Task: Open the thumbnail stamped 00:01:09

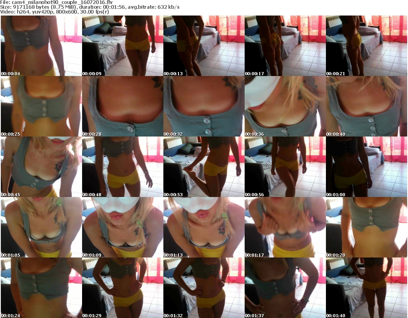Action: pos(123,227)
